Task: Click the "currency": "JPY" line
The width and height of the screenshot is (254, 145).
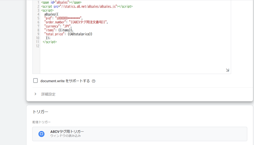Action: [x=58, y=26]
